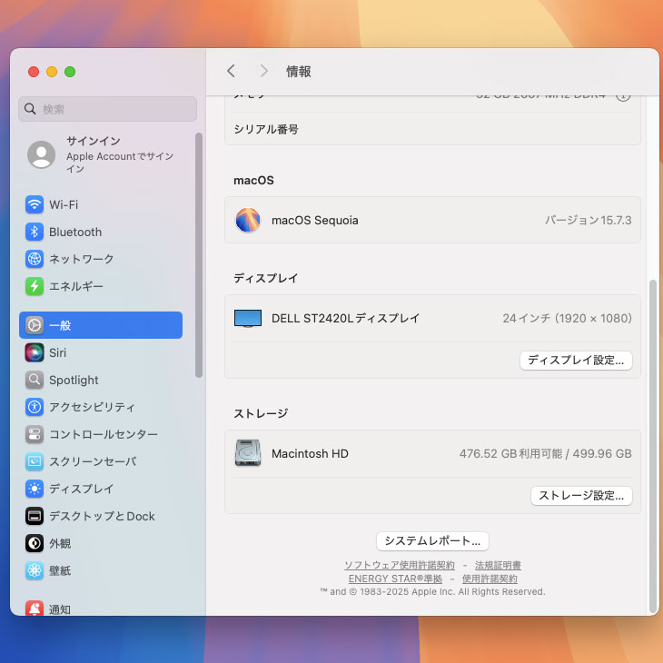Image resolution: width=663 pixels, height=663 pixels.
Task: Open the 法規証明書 link
Action: coord(498,565)
